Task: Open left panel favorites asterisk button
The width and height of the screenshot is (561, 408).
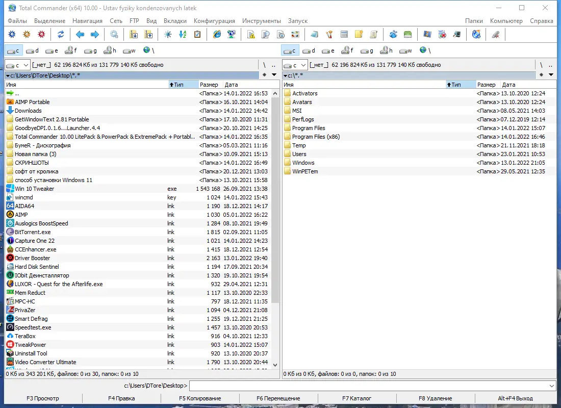Action: click(264, 75)
